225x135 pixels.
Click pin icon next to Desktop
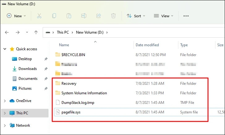click(46, 59)
